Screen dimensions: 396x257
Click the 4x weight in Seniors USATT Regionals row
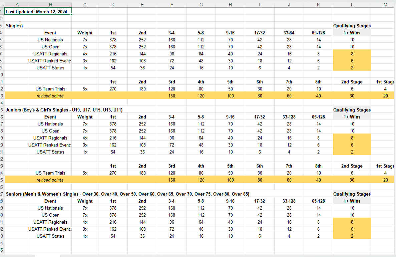point(85,222)
